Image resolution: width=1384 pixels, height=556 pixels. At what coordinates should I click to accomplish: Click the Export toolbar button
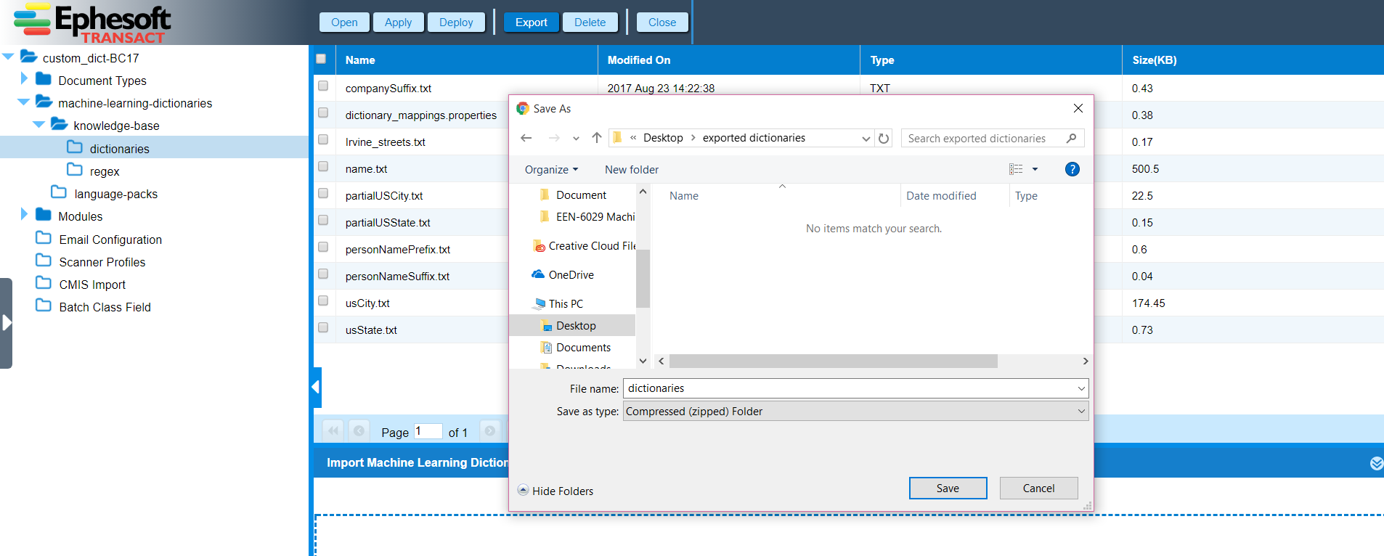[x=532, y=23]
